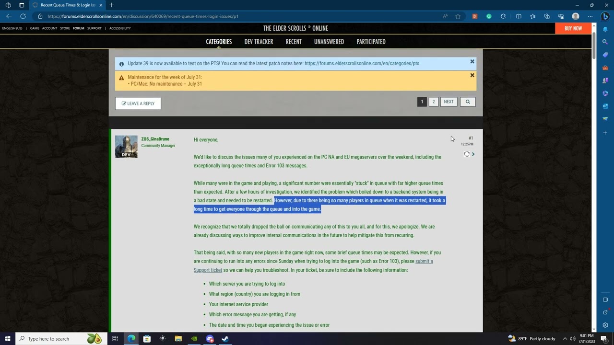Open weather widget 89°F Partly cloudy
This screenshot has width=614, height=345.
click(x=531, y=339)
